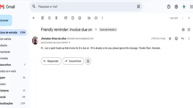Add emoji reaction below the message
193x108 pixels.
pyautogui.click(x=88, y=61)
